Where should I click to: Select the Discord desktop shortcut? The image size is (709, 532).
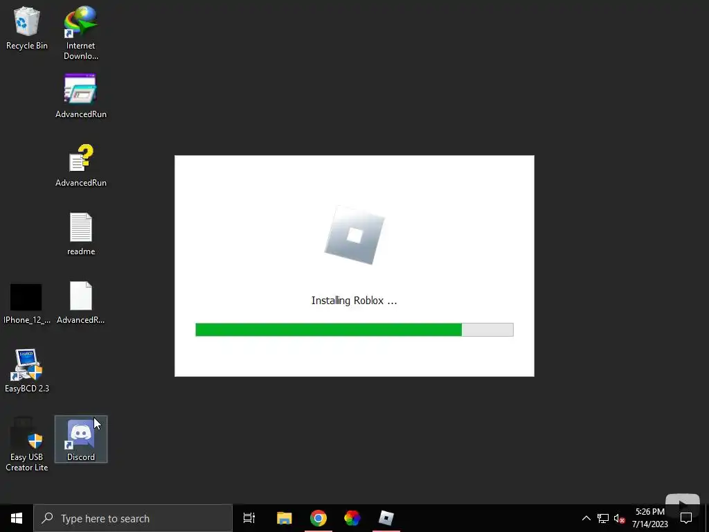(81, 439)
